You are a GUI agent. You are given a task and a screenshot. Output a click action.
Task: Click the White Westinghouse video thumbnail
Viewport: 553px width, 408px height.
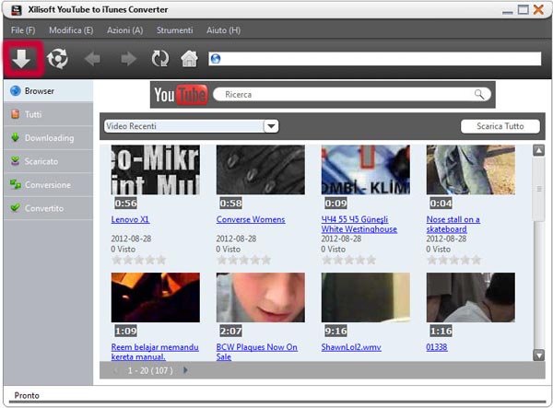coord(365,169)
